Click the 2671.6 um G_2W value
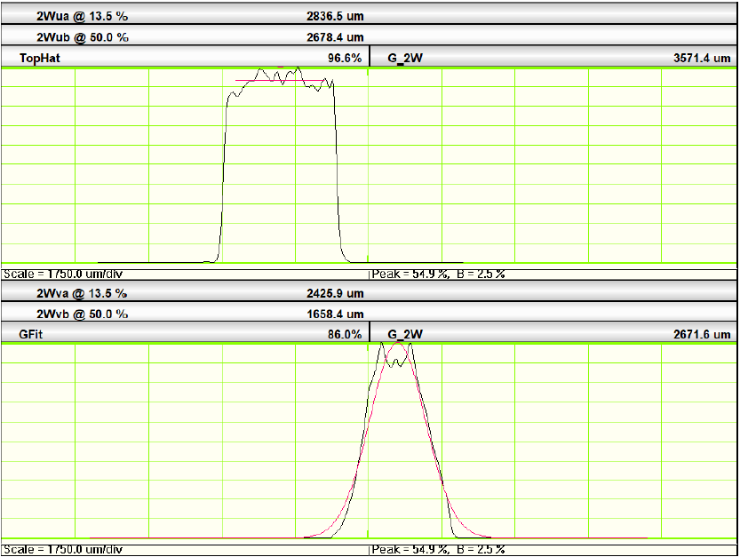 coord(702,334)
